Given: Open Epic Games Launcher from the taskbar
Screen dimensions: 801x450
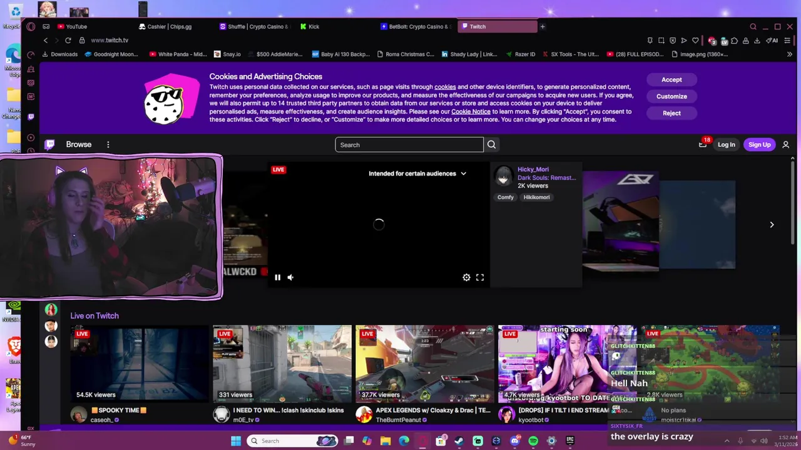Looking at the screenshot, I should [570, 441].
